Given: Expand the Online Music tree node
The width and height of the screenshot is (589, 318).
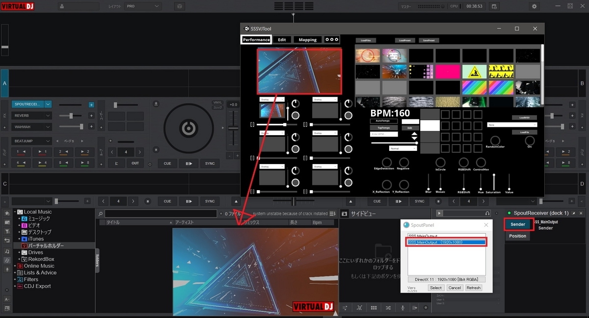Looking at the screenshot, I should [15, 266].
